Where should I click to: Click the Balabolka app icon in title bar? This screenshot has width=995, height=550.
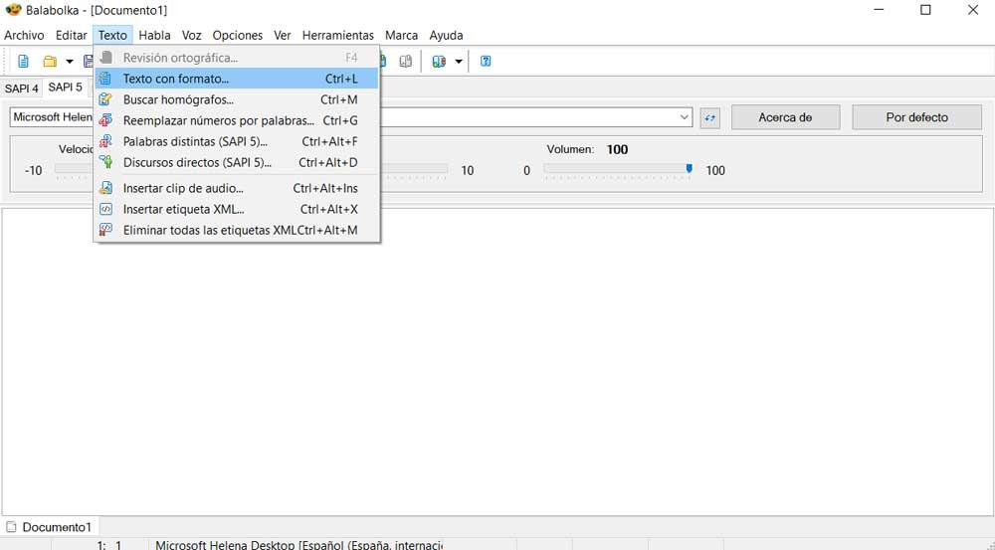[13, 10]
